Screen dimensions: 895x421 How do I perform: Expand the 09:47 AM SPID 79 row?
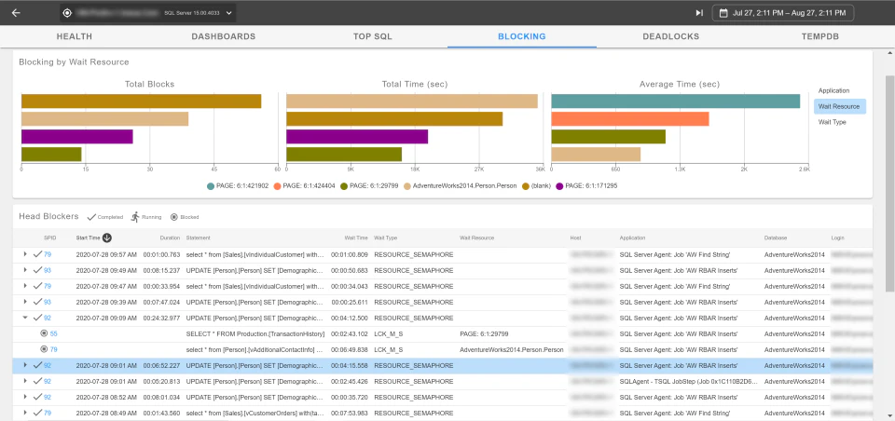pos(25,286)
